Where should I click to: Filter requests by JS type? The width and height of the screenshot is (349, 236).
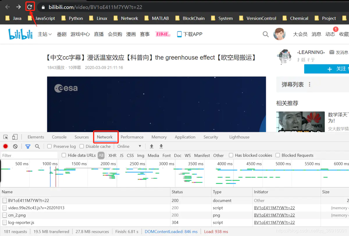click(122, 155)
